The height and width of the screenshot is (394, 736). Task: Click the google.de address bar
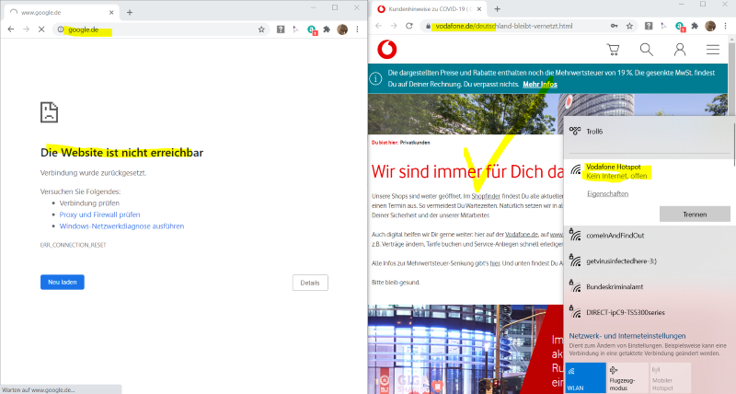click(159, 29)
